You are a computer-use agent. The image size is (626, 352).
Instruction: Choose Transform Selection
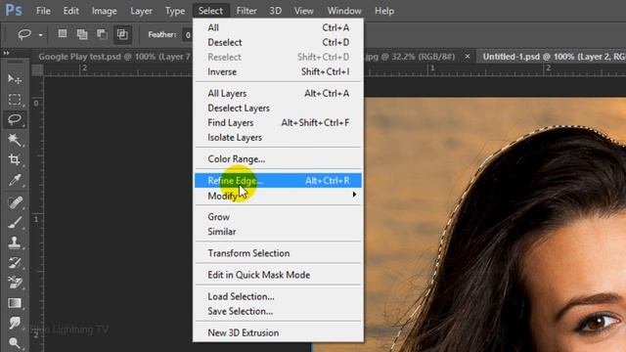point(278,253)
